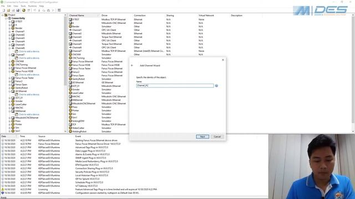355x199 pixels.
Task: Collapse the MitEthernet node
Action: click(x=9, y=111)
